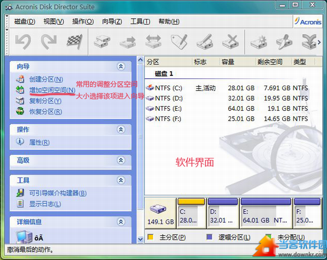
Task: Open the 复制分区(V) wizard link
Action: click(45, 101)
